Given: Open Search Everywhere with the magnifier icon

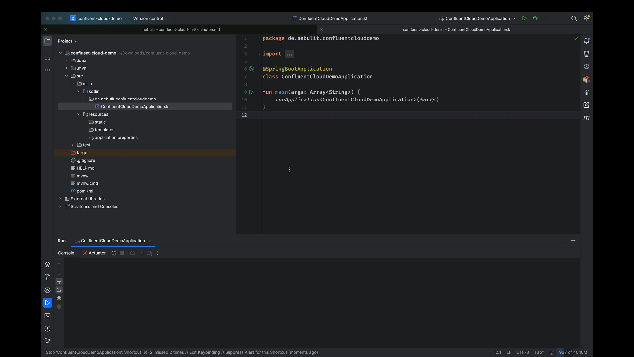Looking at the screenshot, I should (x=574, y=18).
